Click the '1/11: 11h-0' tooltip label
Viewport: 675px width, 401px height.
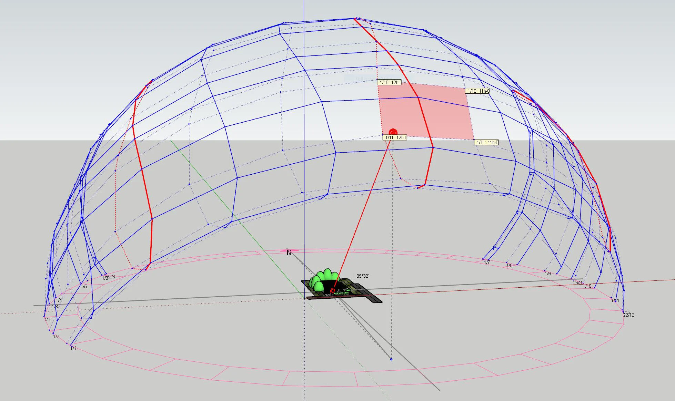[x=487, y=142]
